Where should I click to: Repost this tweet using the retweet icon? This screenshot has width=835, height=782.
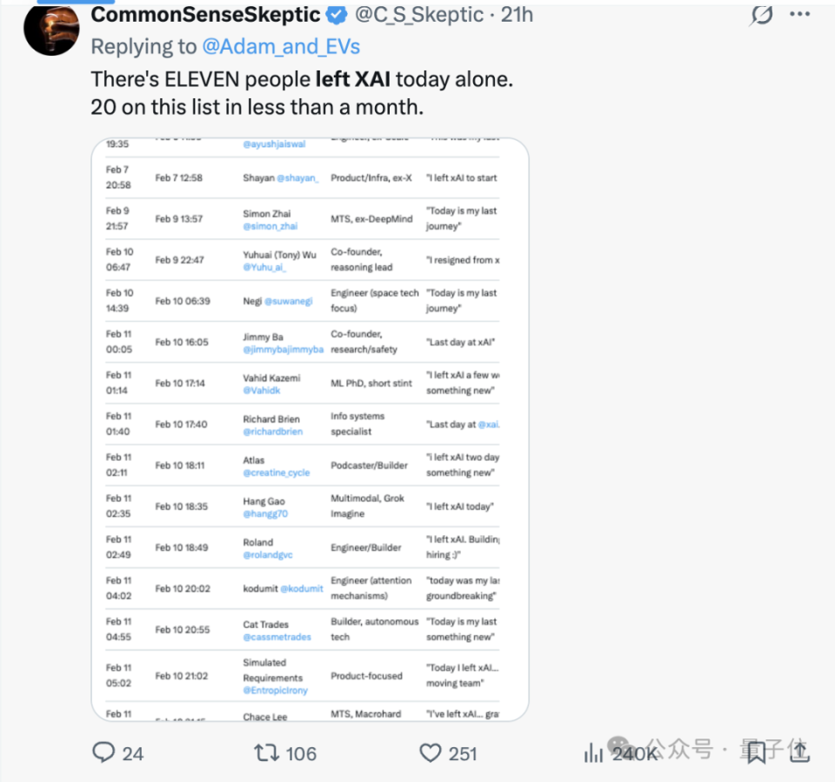point(266,752)
